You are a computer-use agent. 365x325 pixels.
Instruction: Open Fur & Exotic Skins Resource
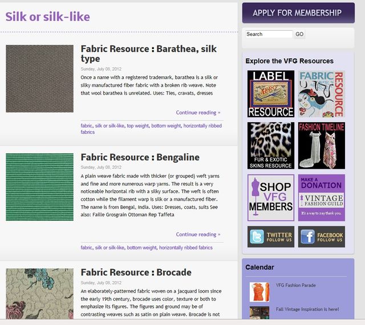[x=271, y=145]
